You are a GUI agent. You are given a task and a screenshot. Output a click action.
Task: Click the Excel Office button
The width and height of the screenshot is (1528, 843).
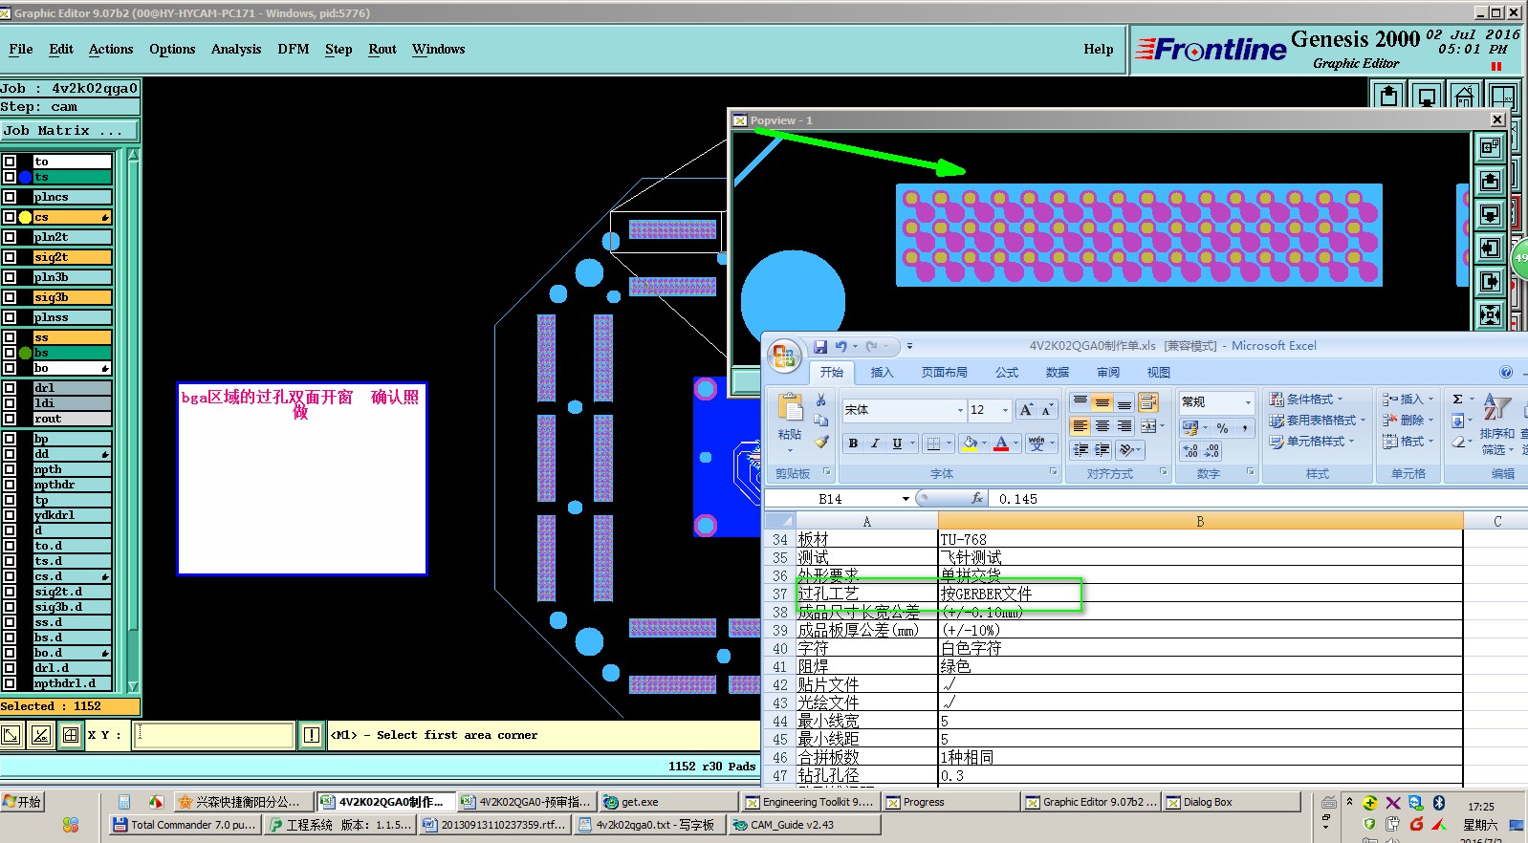click(x=784, y=356)
